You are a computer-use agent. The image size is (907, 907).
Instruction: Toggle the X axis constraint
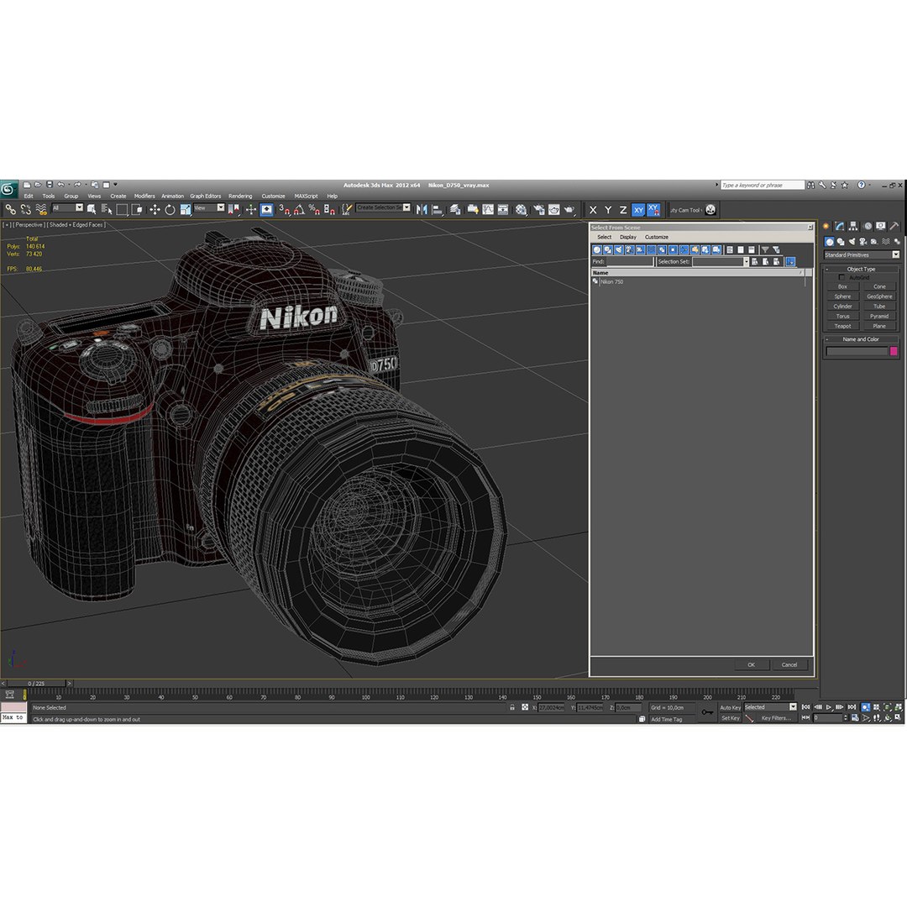pos(593,210)
